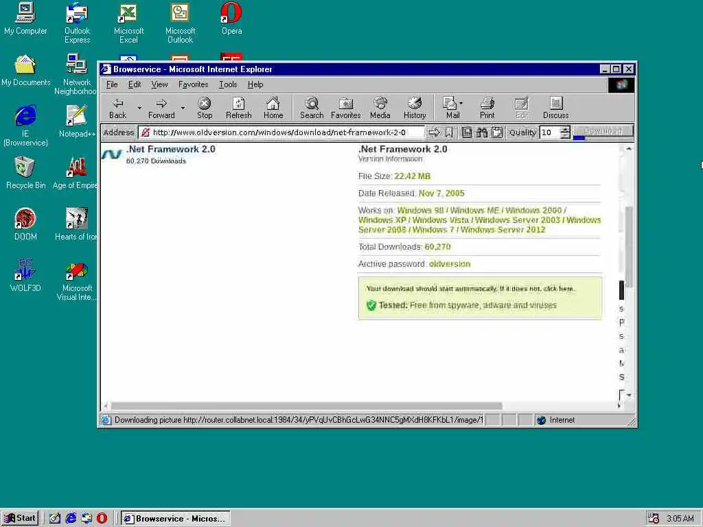Click the Windows Server 2003 link
This screenshot has height=527, width=703.
click(x=518, y=220)
